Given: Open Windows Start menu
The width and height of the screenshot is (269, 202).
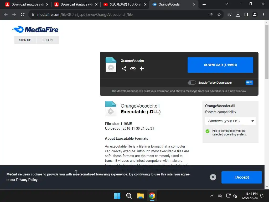Looking at the screenshot, I should 117,196.
